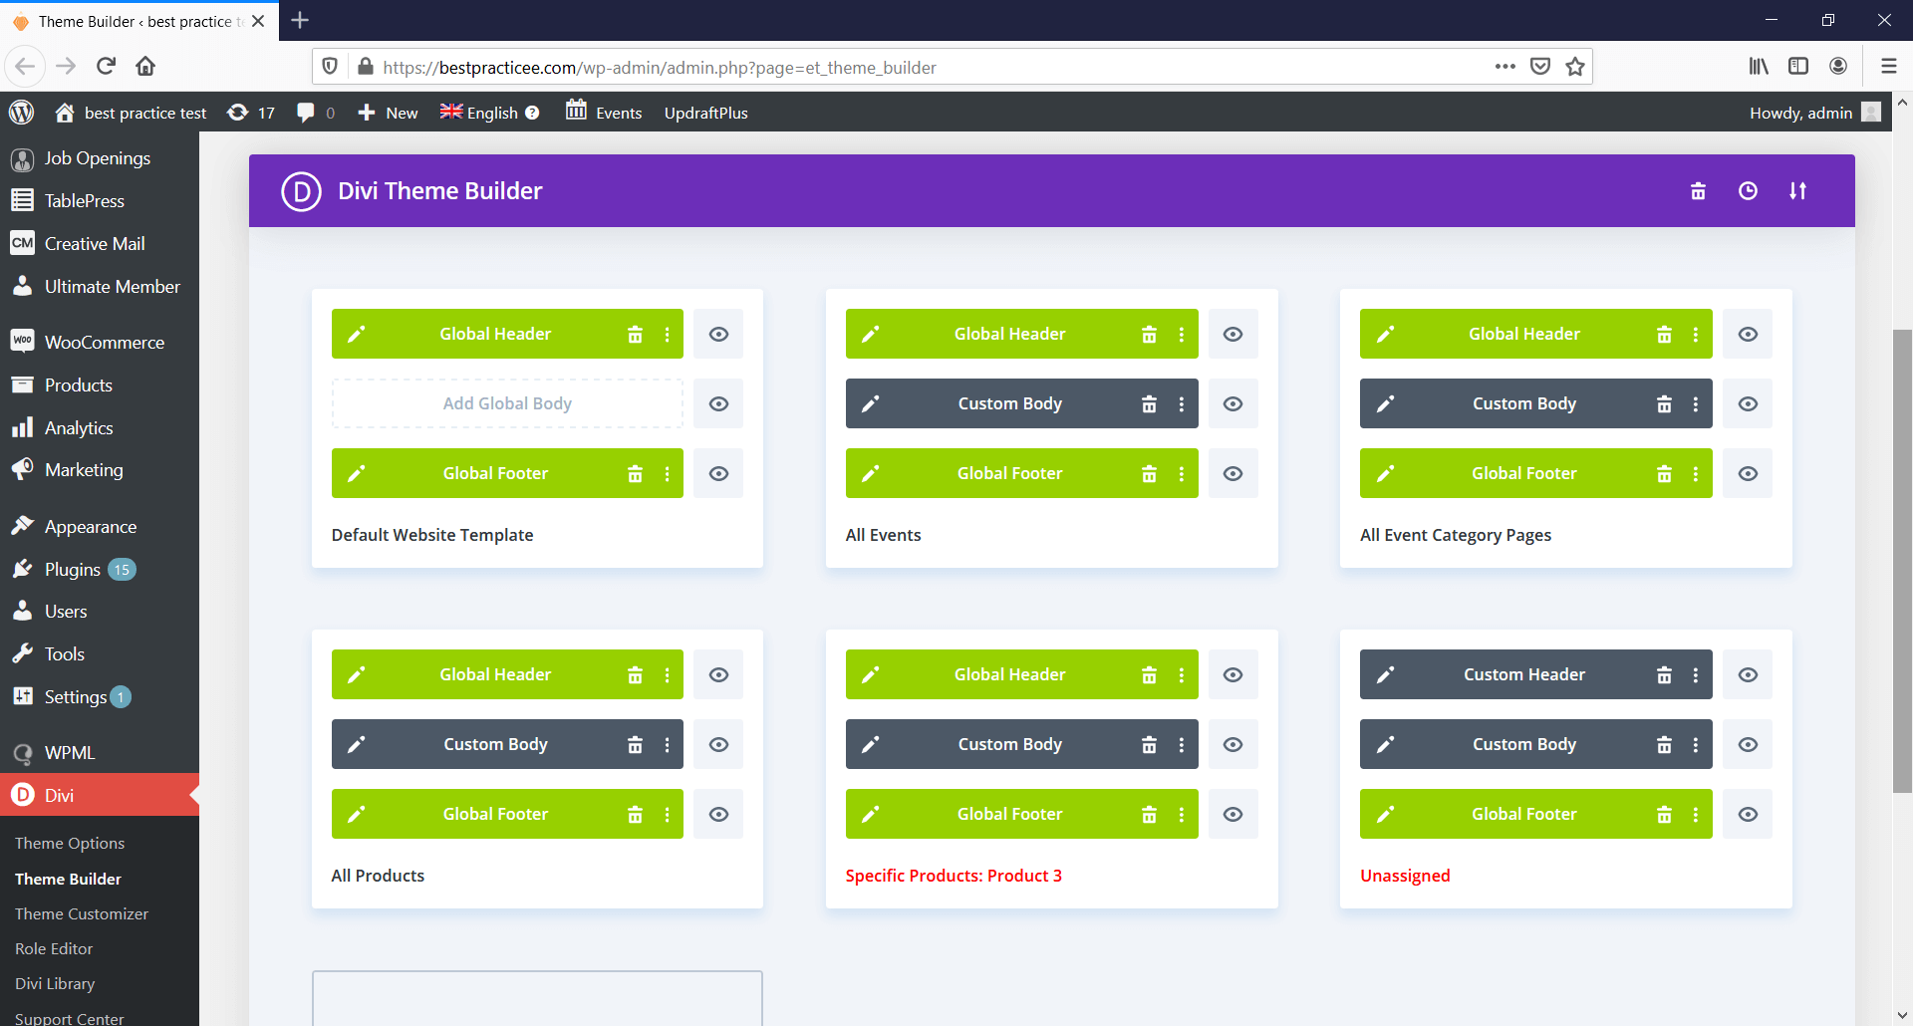Open Plugins menu in the sidebar
1913x1026 pixels.
coord(100,570)
